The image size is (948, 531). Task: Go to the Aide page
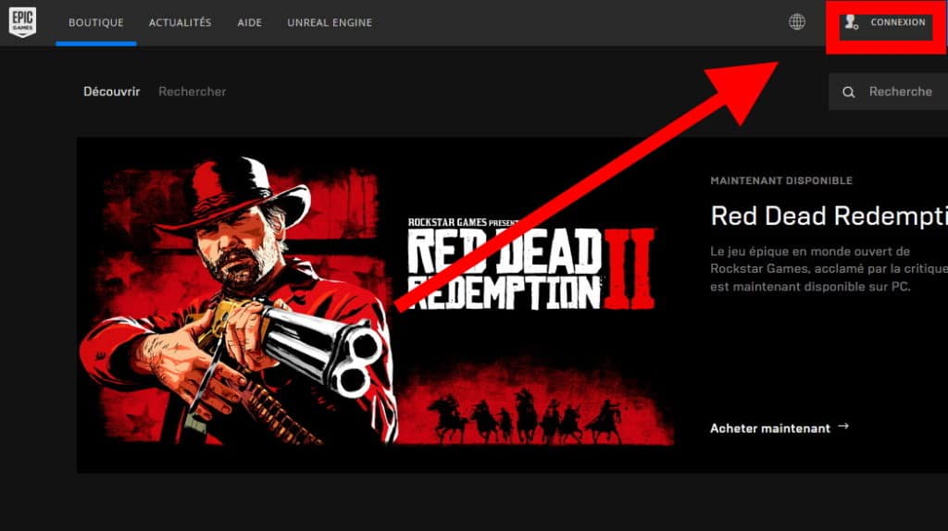tap(249, 22)
